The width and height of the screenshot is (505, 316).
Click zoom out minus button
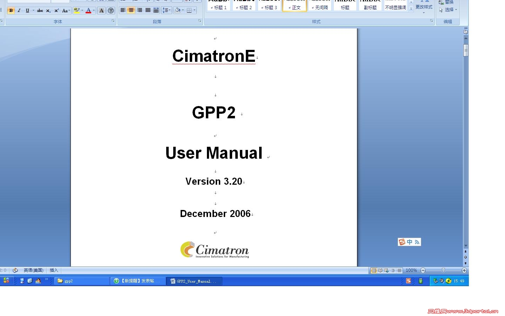pos(423,270)
